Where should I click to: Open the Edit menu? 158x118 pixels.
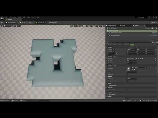(x=10, y=17)
